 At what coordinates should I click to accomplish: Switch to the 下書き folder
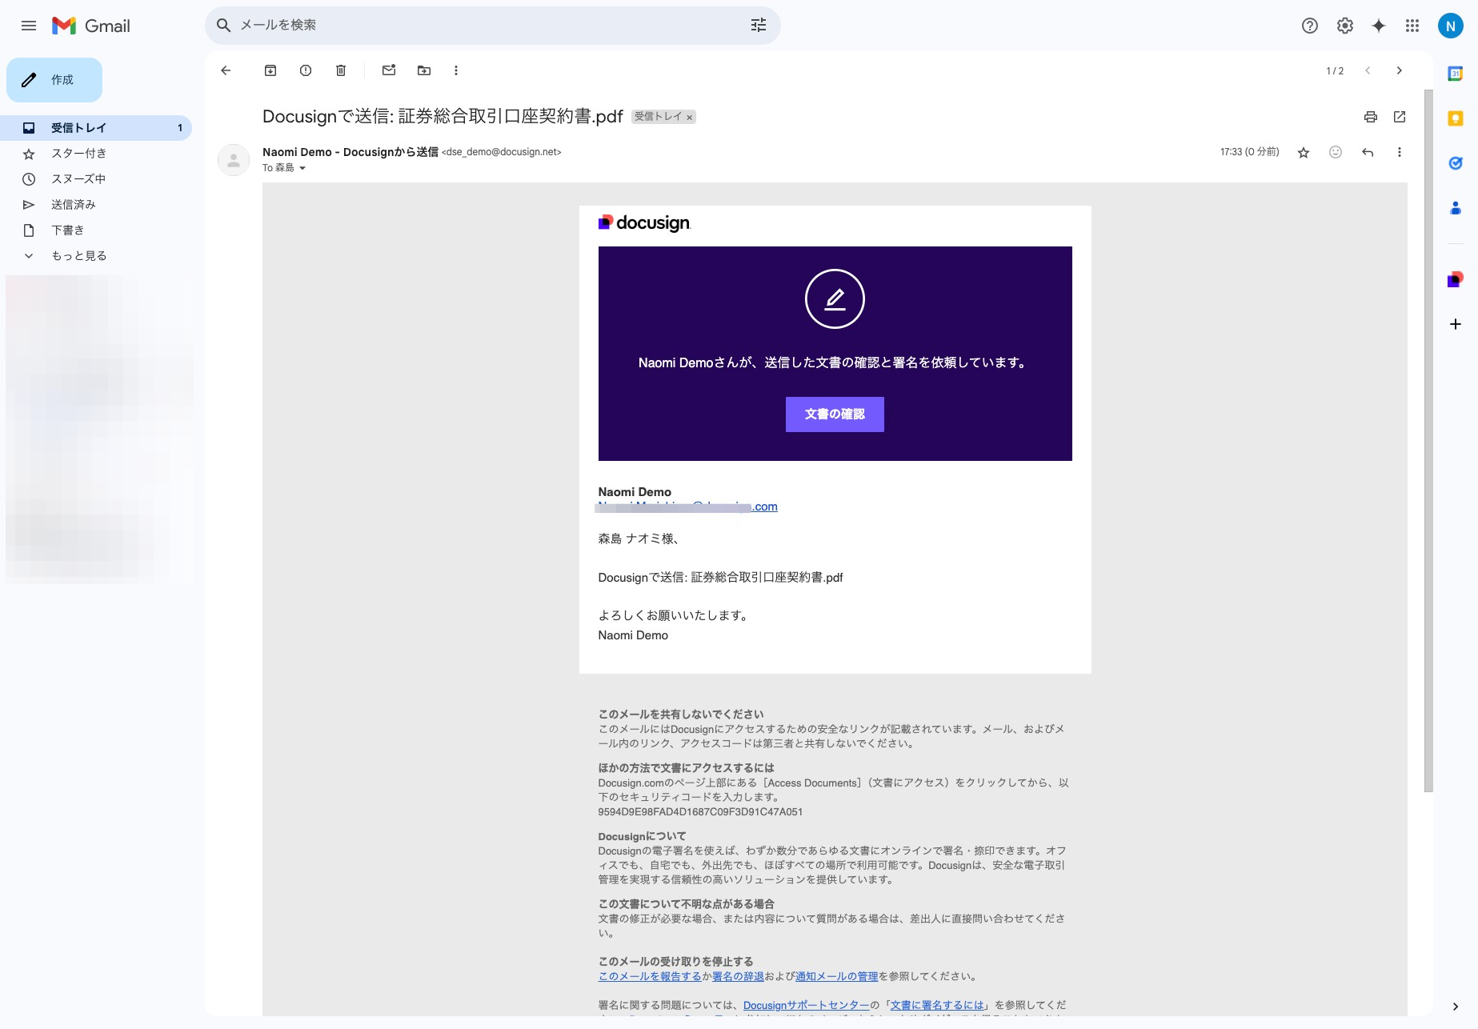click(x=69, y=230)
